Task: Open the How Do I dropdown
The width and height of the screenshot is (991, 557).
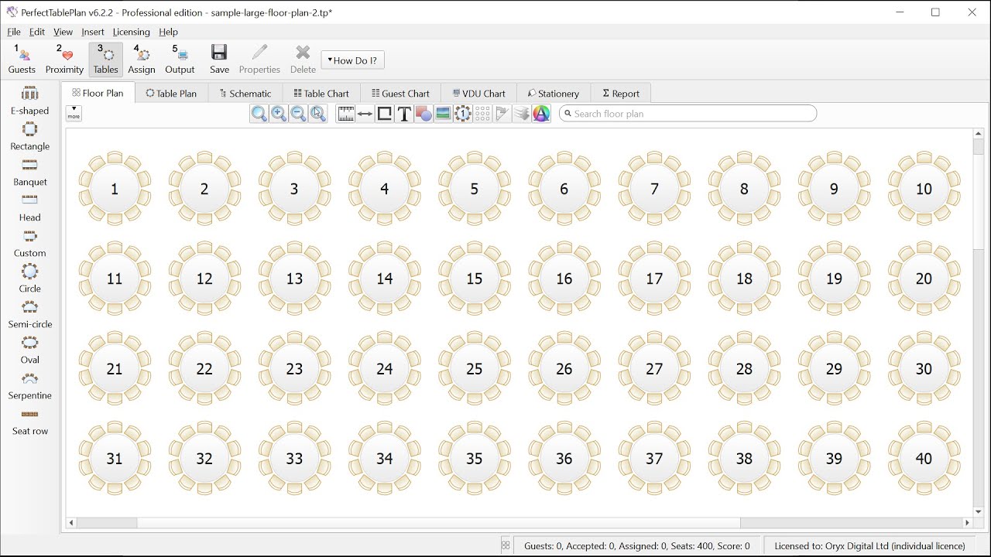Action: click(352, 60)
